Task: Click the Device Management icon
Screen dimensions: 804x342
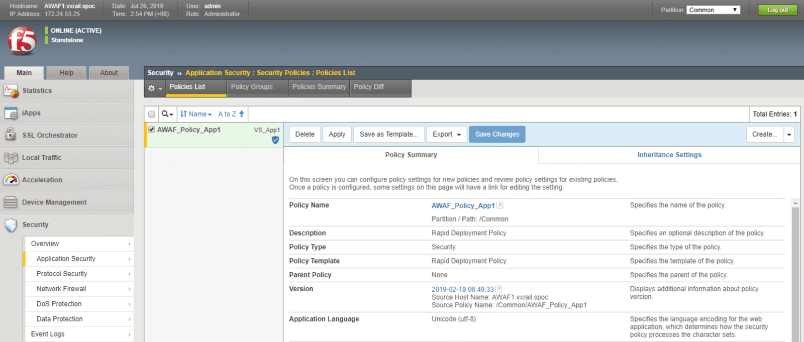Action: [11, 202]
